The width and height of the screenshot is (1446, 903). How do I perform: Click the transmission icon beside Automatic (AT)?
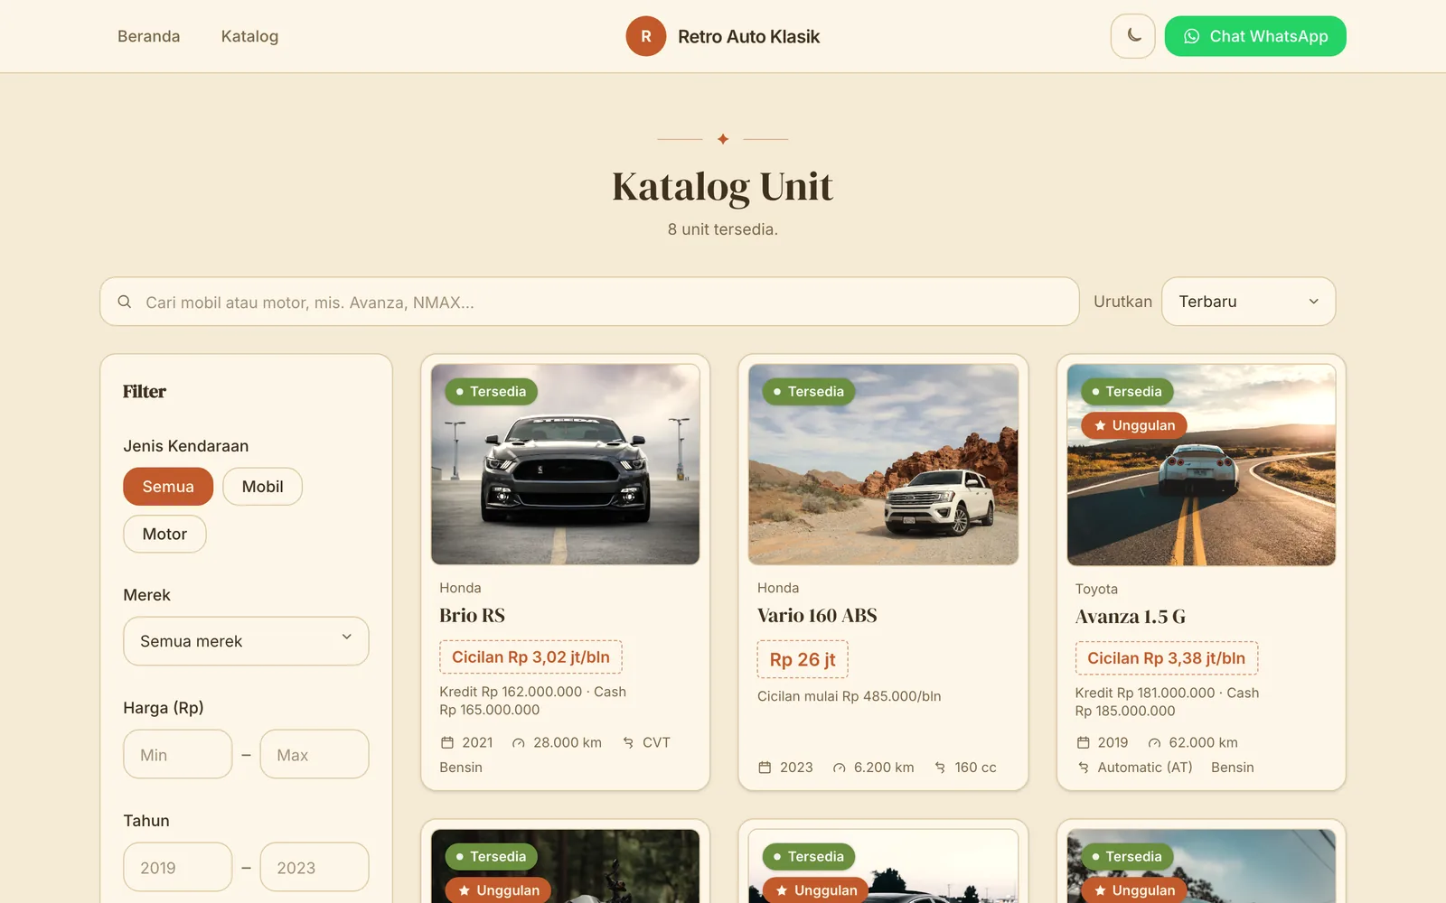[1083, 768]
